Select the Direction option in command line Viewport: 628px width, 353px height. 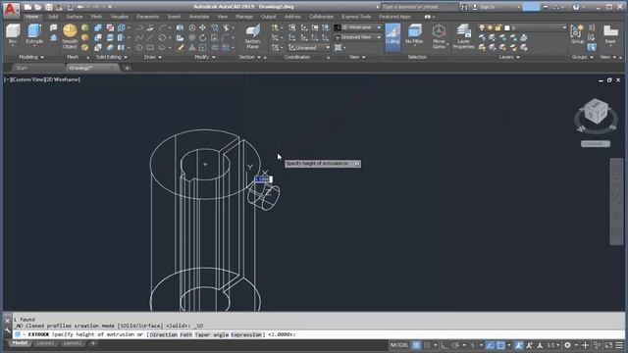(163, 334)
